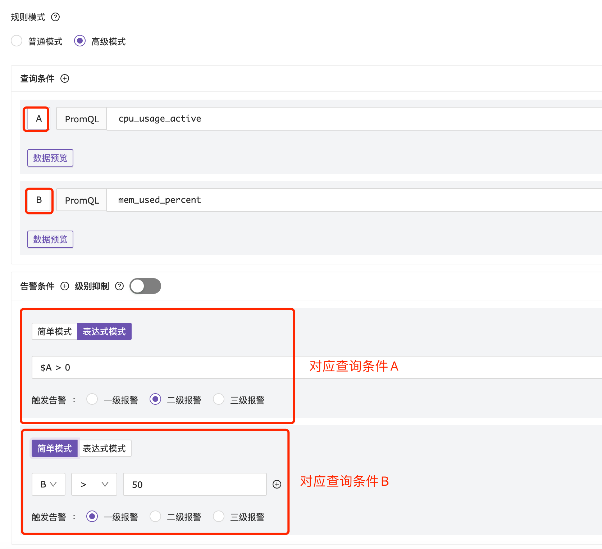Click the 级别抑制 label text
This screenshot has width=602, height=549.
(92, 286)
